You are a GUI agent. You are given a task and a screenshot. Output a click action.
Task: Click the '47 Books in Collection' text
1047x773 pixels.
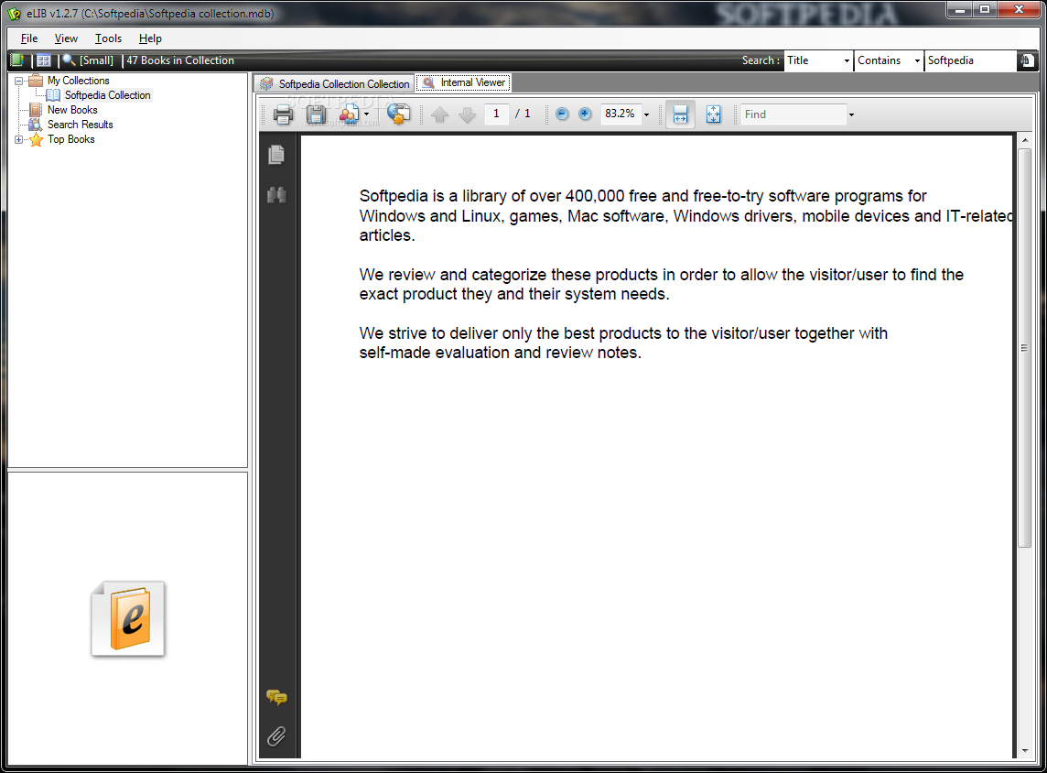click(180, 60)
